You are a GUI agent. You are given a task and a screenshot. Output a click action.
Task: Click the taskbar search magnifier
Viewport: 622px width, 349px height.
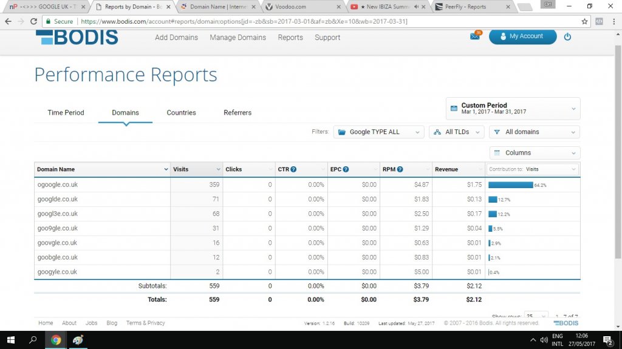[33, 340]
